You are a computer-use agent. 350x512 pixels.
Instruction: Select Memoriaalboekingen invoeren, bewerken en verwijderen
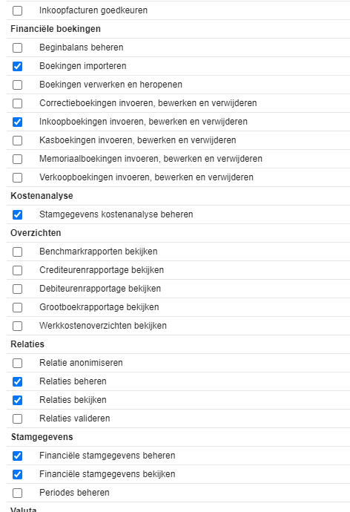click(17, 159)
